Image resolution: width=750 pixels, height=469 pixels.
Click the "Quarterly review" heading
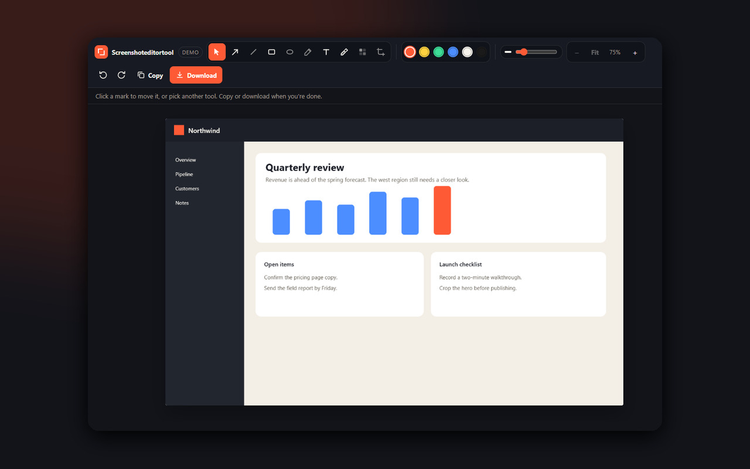[x=305, y=168]
